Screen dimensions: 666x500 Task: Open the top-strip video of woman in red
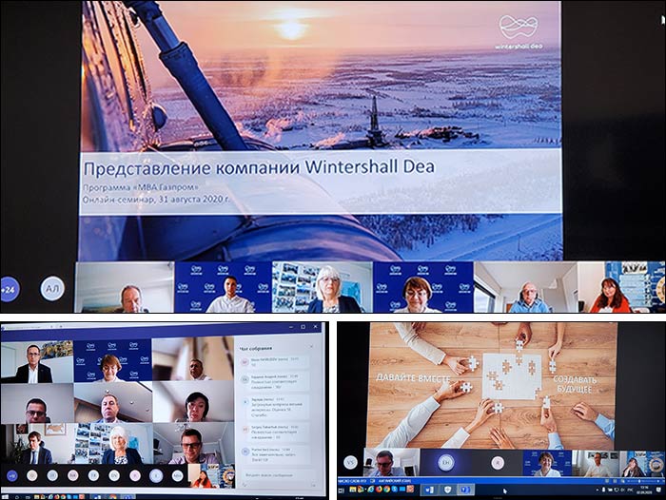pyautogui.click(x=621, y=287)
